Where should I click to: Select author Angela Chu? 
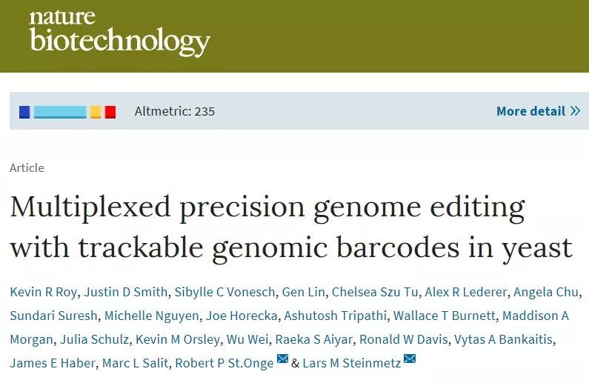(x=546, y=292)
